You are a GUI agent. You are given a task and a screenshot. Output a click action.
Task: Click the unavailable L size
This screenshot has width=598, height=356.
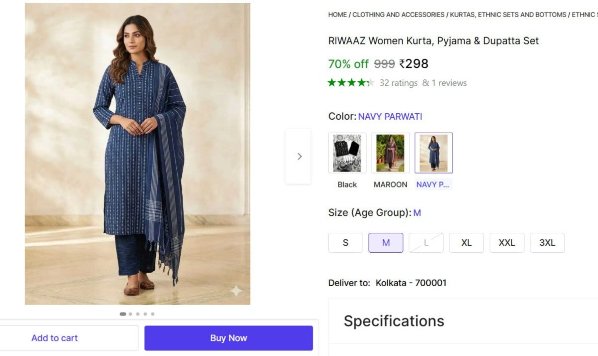coord(426,243)
